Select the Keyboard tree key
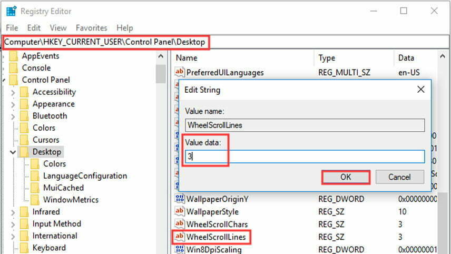 tap(49, 248)
